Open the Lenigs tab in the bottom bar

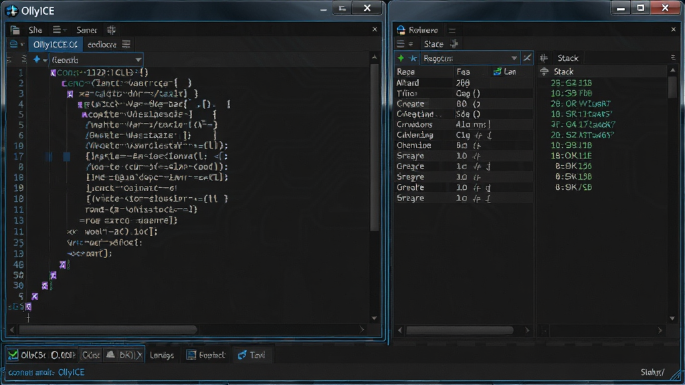coord(162,356)
